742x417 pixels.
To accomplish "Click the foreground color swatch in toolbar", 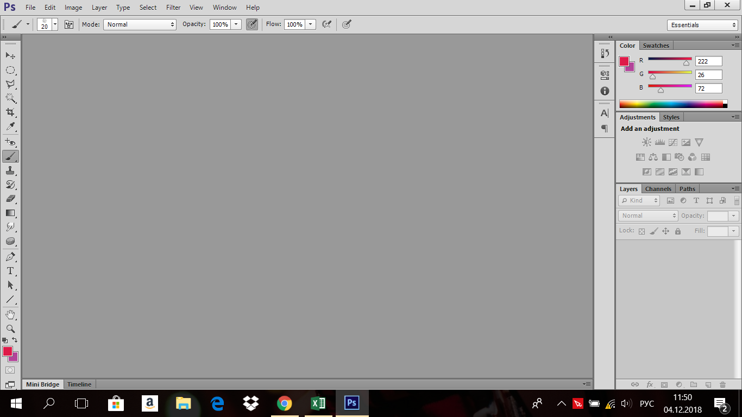I will pyautogui.click(x=8, y=352).
